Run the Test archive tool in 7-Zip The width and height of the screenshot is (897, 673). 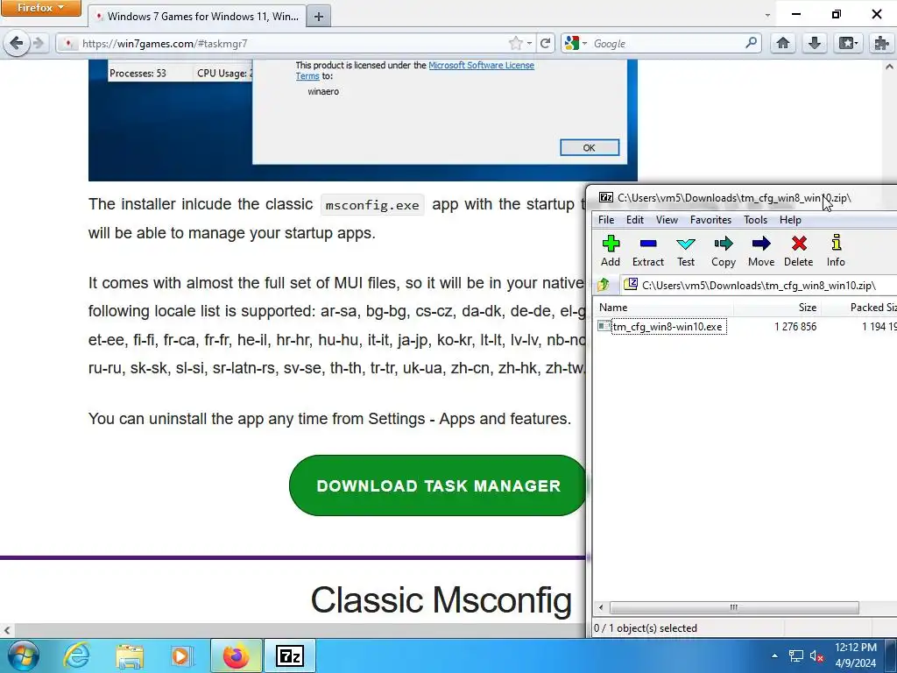[x=685, y=251]
